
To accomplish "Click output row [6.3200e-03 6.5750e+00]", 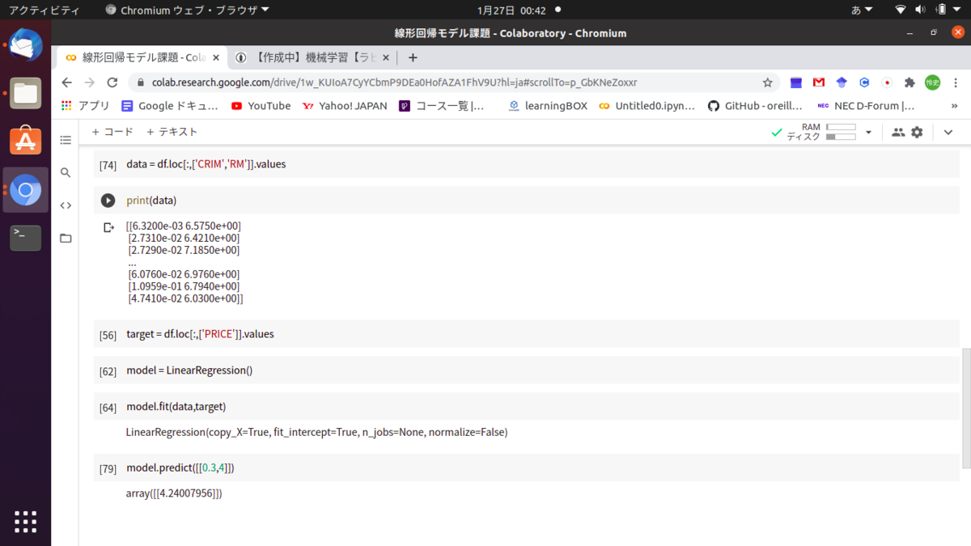I will 184,226.
